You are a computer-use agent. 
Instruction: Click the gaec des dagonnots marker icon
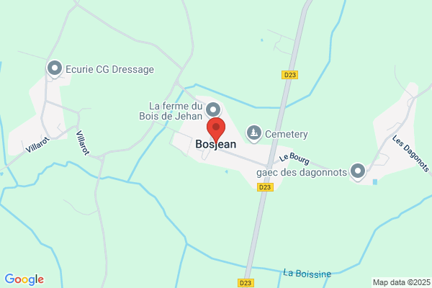(x=358, y=172)
